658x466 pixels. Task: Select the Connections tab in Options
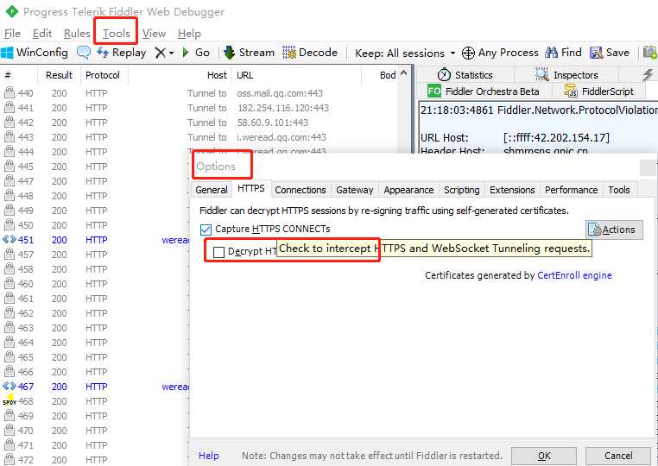coord(301,190)
